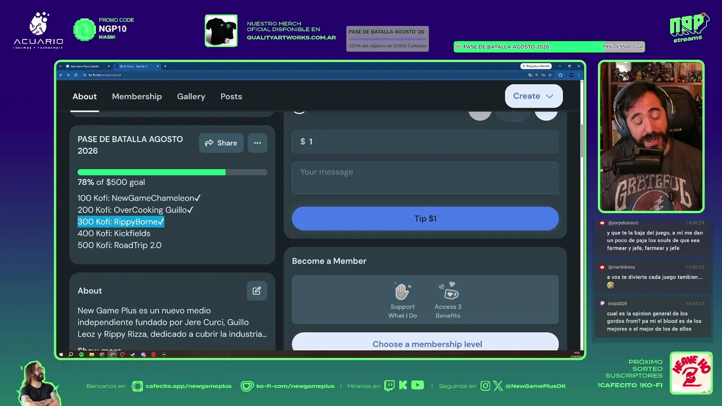The width and height of the screenshot is (722, 406).
Task: Expand the Create dropdown button
Action: [534, 96]
